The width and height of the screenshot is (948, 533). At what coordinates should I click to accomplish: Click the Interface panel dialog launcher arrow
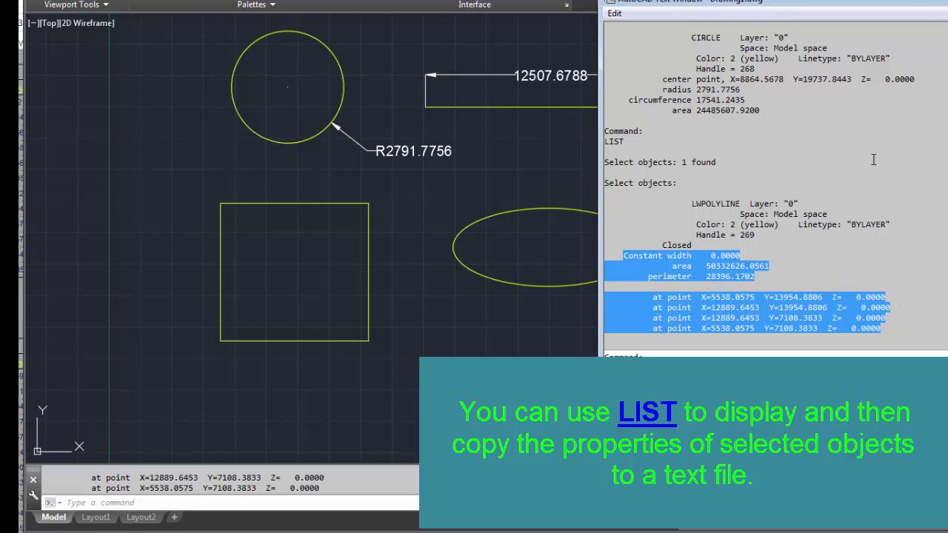tap(567, 5)
